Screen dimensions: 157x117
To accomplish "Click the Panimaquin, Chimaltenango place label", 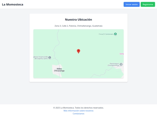I will (114, 64).
